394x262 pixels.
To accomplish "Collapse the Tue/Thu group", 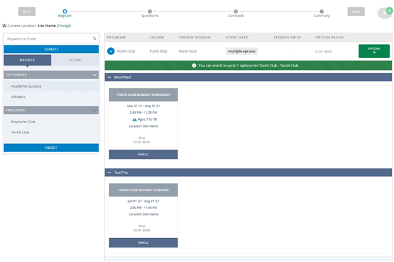I will [109, 172].
